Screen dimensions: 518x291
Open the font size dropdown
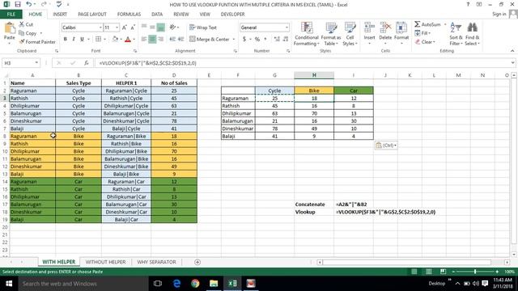pyautogui.click(x=117, y=27)
